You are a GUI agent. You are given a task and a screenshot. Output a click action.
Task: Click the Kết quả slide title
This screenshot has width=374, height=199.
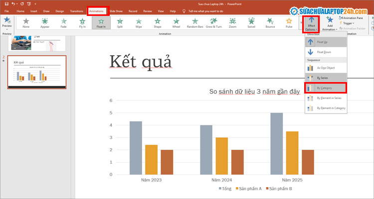pos(141,62)
